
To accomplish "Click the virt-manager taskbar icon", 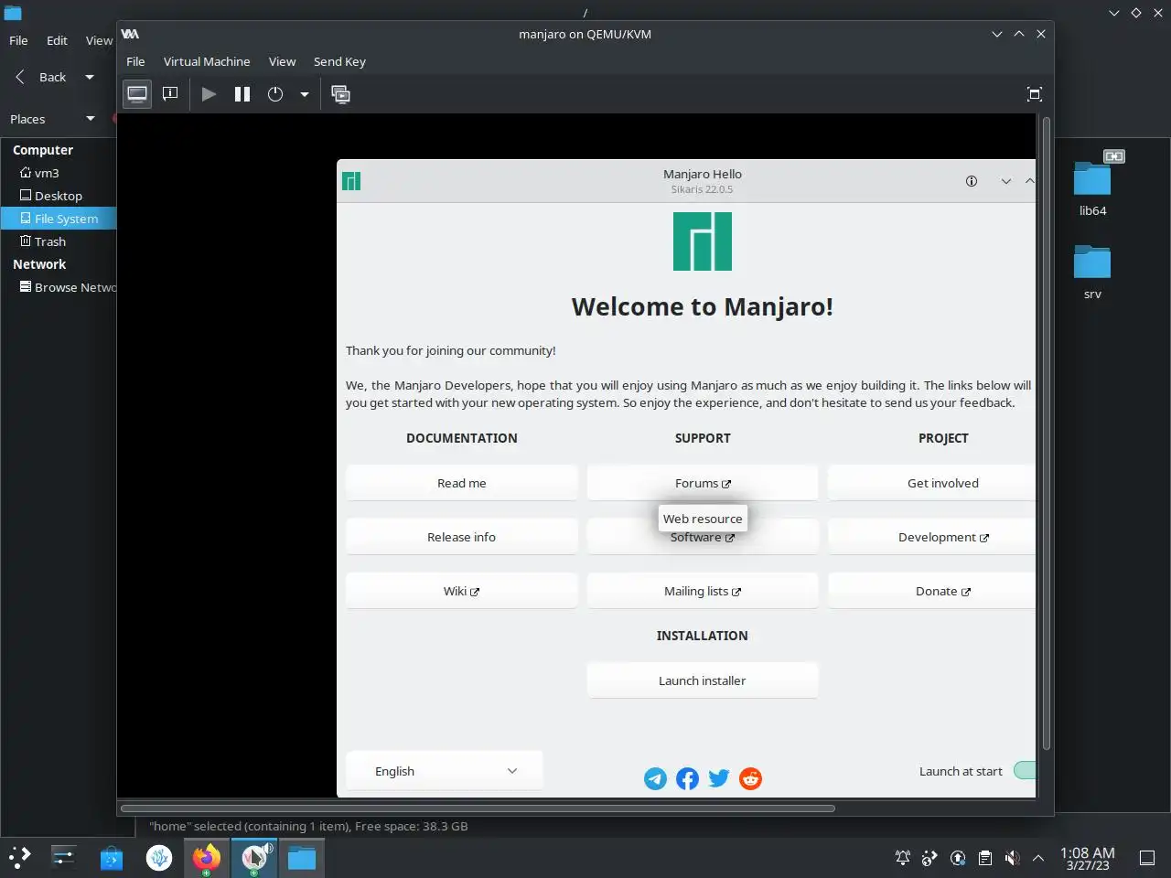I will pyautogui.click(x=254, y=857).
